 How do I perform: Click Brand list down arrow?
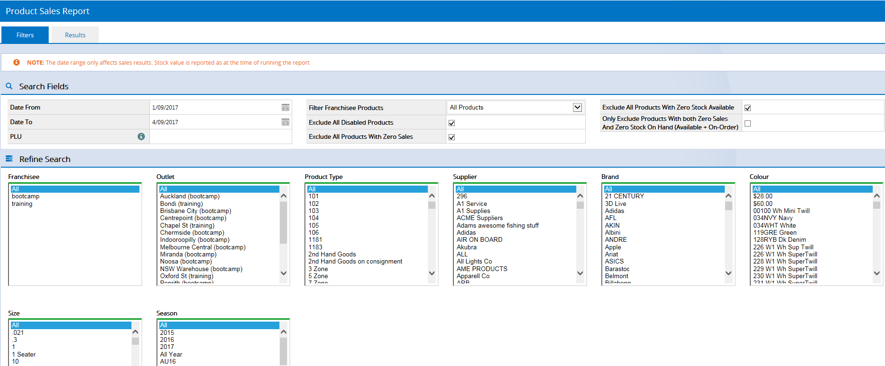[729, 273]
